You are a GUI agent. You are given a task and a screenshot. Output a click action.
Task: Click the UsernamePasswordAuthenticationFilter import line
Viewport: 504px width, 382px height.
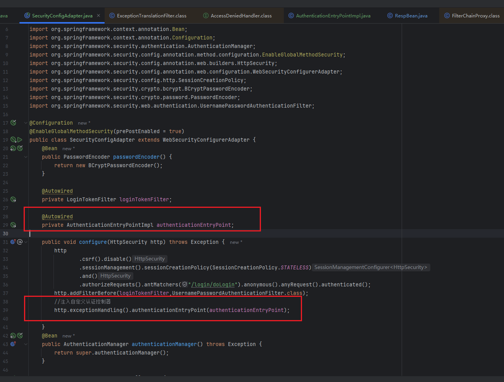click(172, 106)
